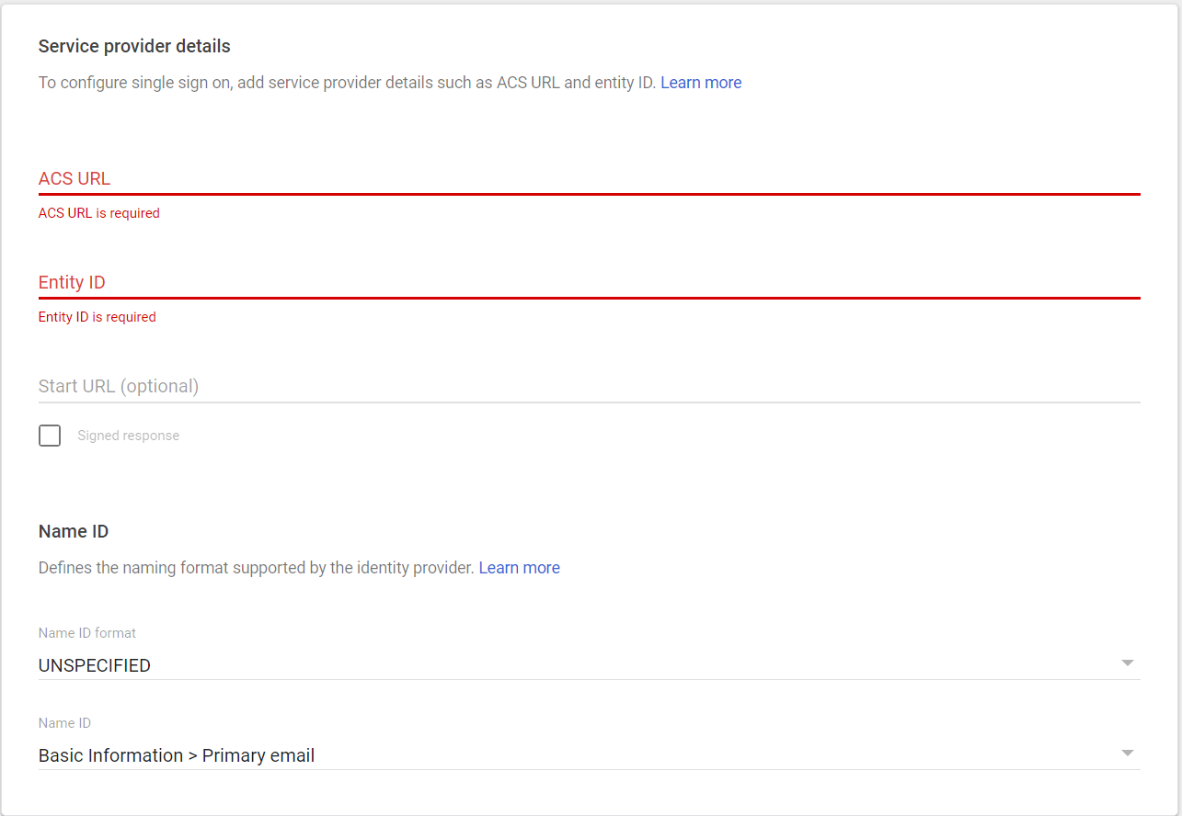Click the bold Name ID section heading
1182x816 pixels.
[x=74, y=531]
